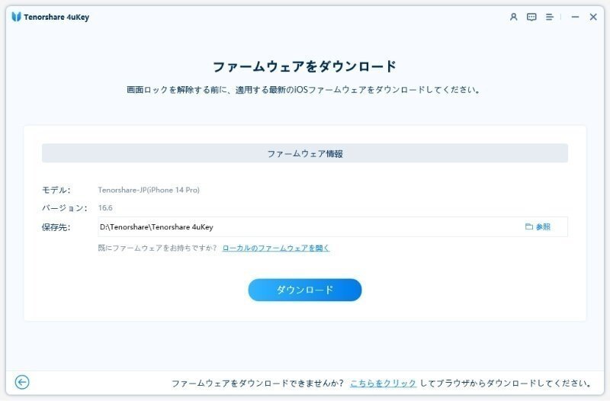Click version value 16.6

click(x=105, y=207)
